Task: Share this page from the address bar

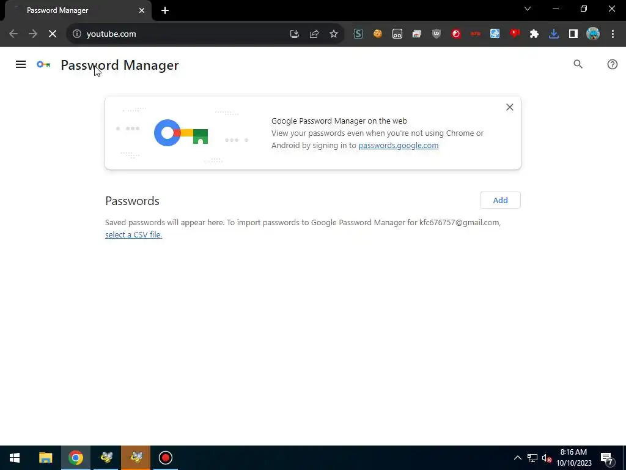Action: (x=314, y=34)
